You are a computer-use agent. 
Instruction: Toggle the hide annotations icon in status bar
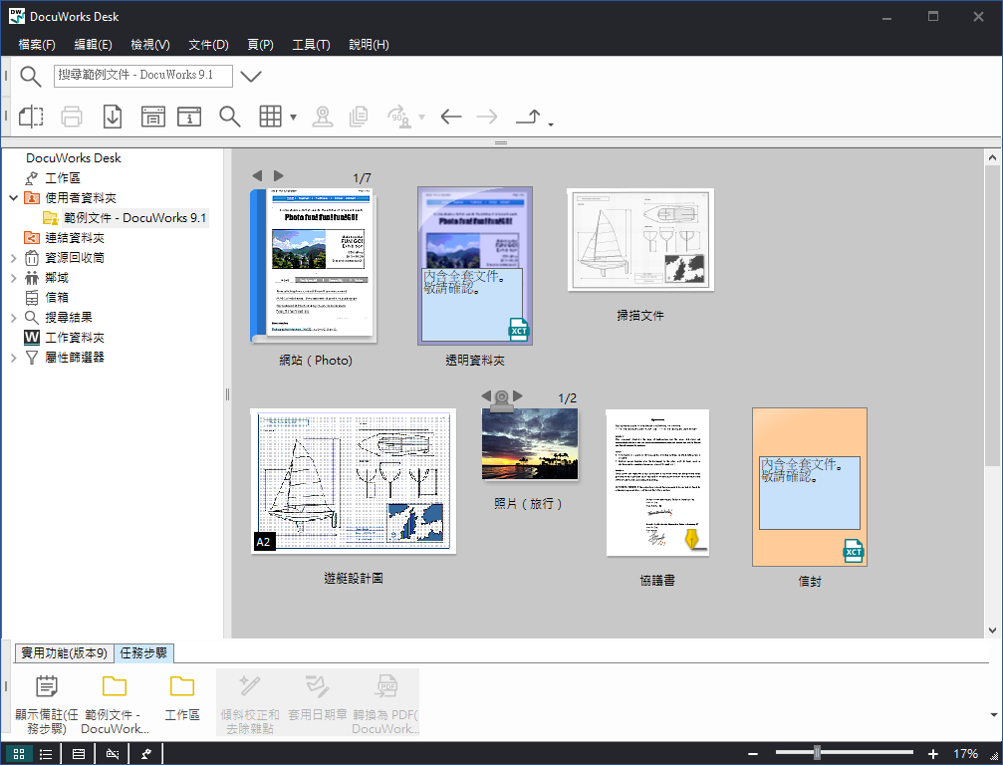pyautogui.click(x=113, y=754)
